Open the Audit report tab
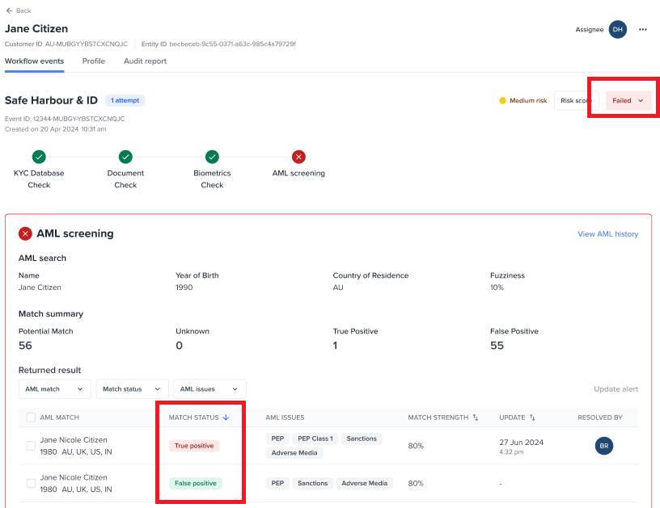This screenshot has width=660, height=508. point(145,61)
